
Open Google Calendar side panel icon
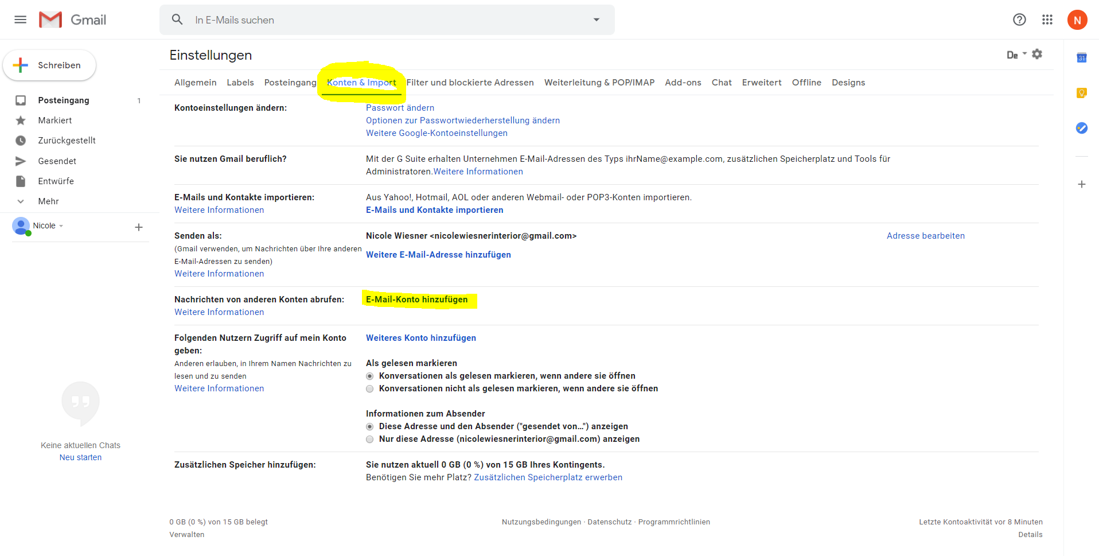pos(1082,58)
